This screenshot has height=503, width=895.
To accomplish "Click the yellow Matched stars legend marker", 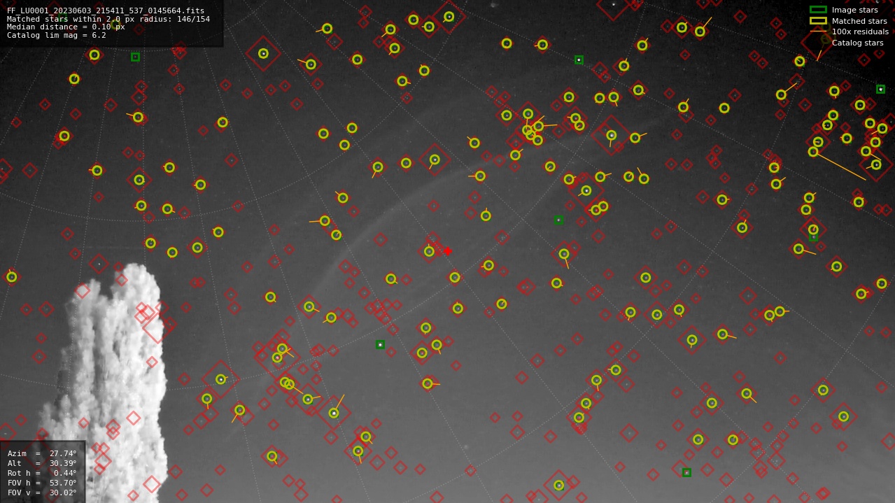I will pyautogui.click(x=818, y=21).
